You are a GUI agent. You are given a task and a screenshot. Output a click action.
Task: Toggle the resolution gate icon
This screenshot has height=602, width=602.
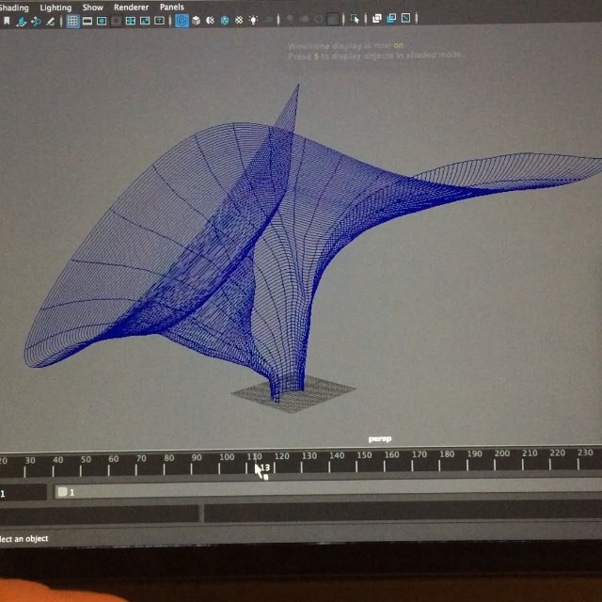pyautogui.click(x=102, y=21)
